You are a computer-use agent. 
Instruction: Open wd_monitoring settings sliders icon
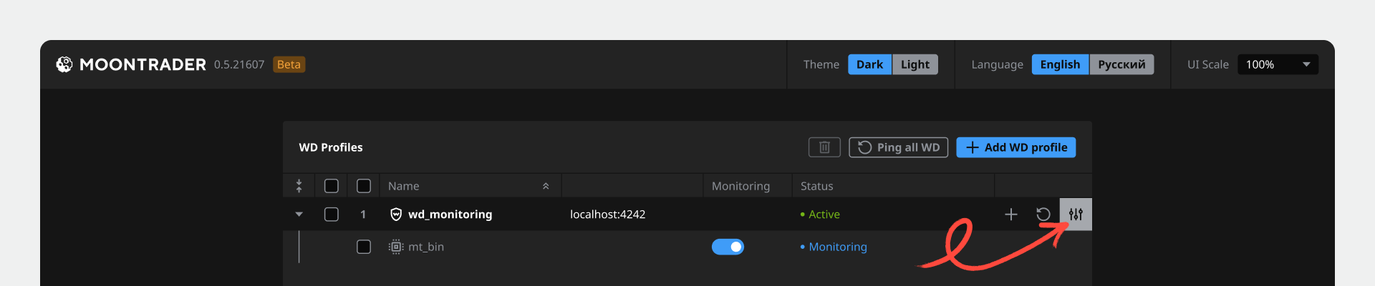pyautogui.click(x=1076, y=214)
